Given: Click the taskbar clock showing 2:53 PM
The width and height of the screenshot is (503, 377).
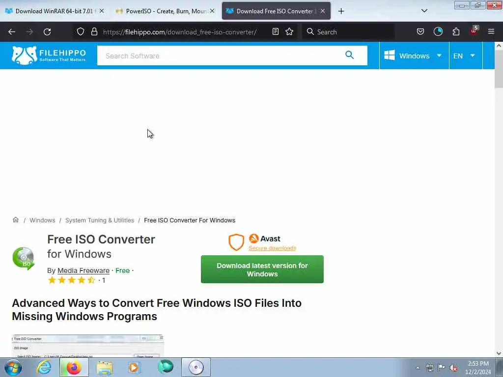Looking at the screenshot, I should (478, 368).
